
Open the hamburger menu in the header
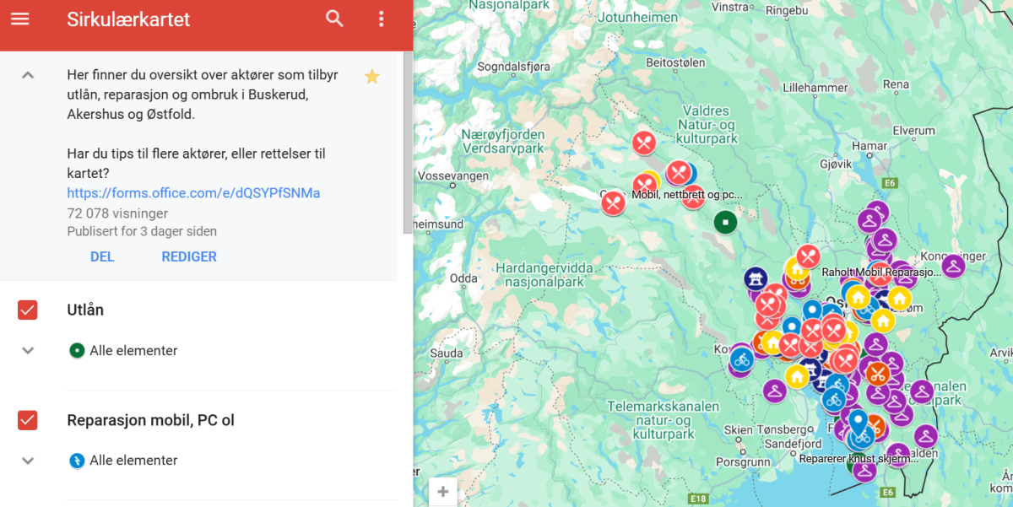coord(19,19)
